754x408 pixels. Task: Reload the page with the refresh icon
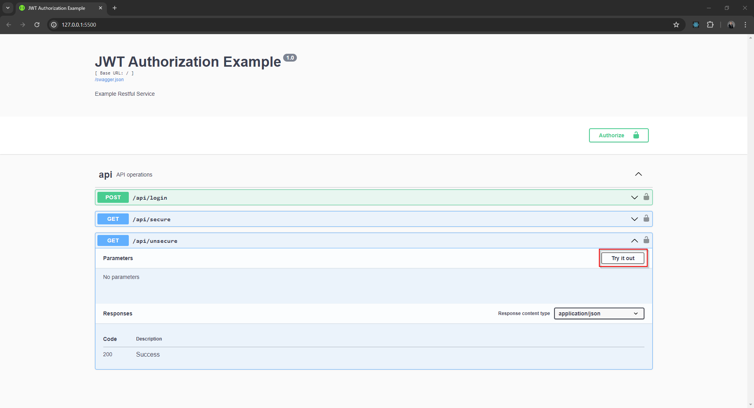click(x=37, y=25)
